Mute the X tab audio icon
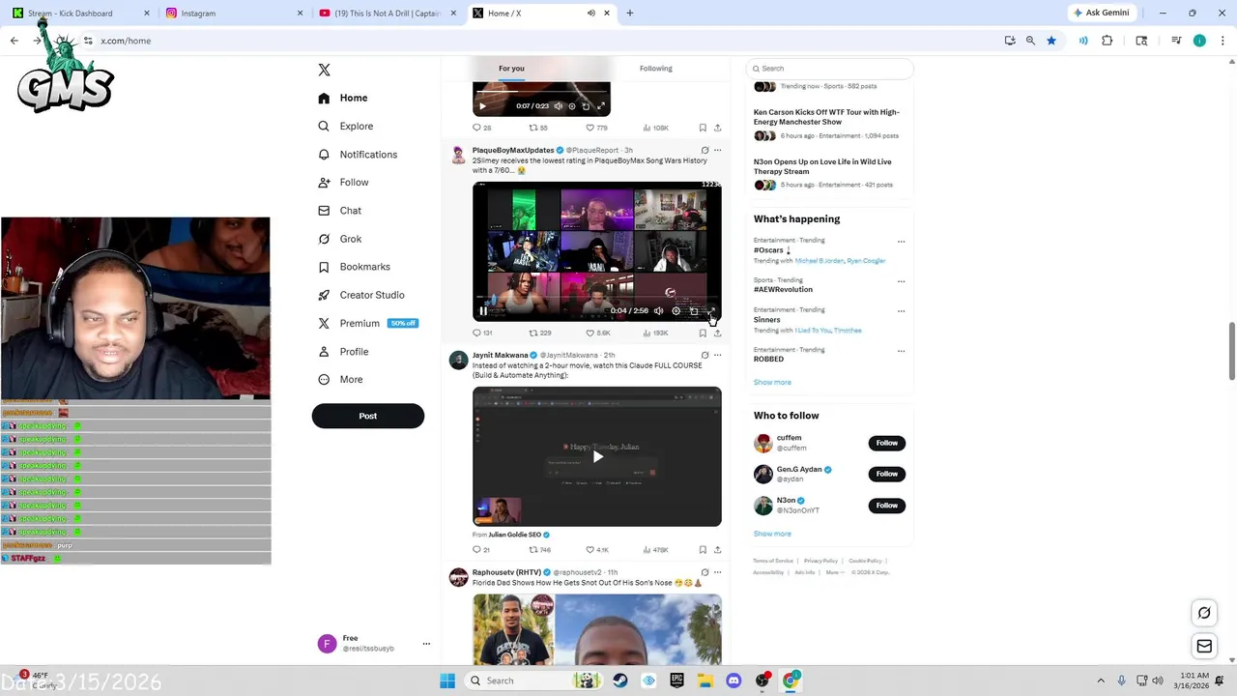Image resolution: width=1237 pixels, height=696 pixels. click(x=591, y=14)
